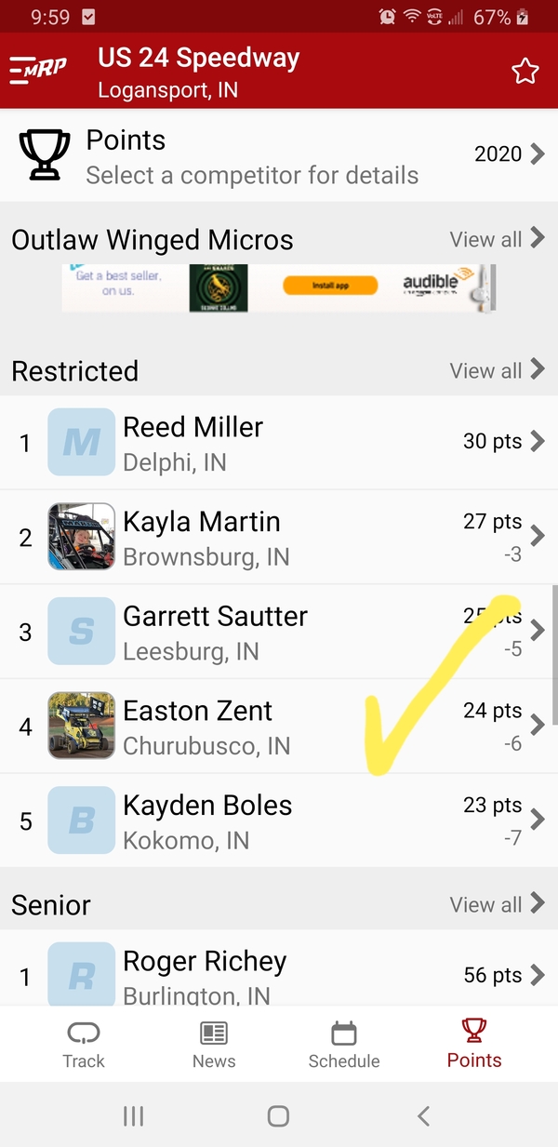Image resolution: width=558 pixels, height=1147 pixels.
Task: Tap Roger Richey's blue R avatar
Action: click(81, 975)
